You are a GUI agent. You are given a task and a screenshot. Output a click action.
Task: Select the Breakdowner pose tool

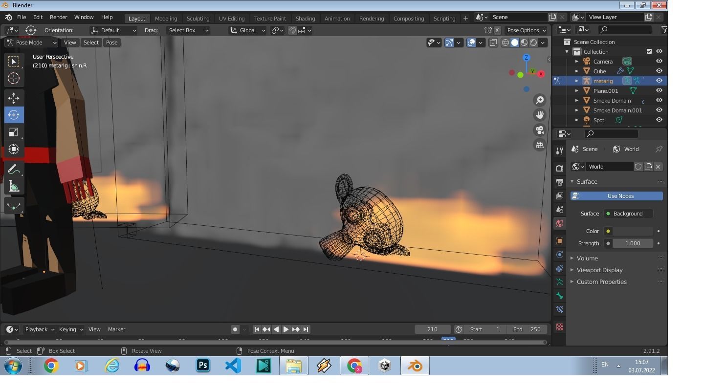click(x=14, y=206)
